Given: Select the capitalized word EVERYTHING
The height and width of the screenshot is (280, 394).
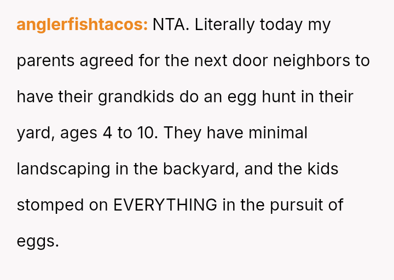Looking at the screenshot, I should (x=165, y=205).
